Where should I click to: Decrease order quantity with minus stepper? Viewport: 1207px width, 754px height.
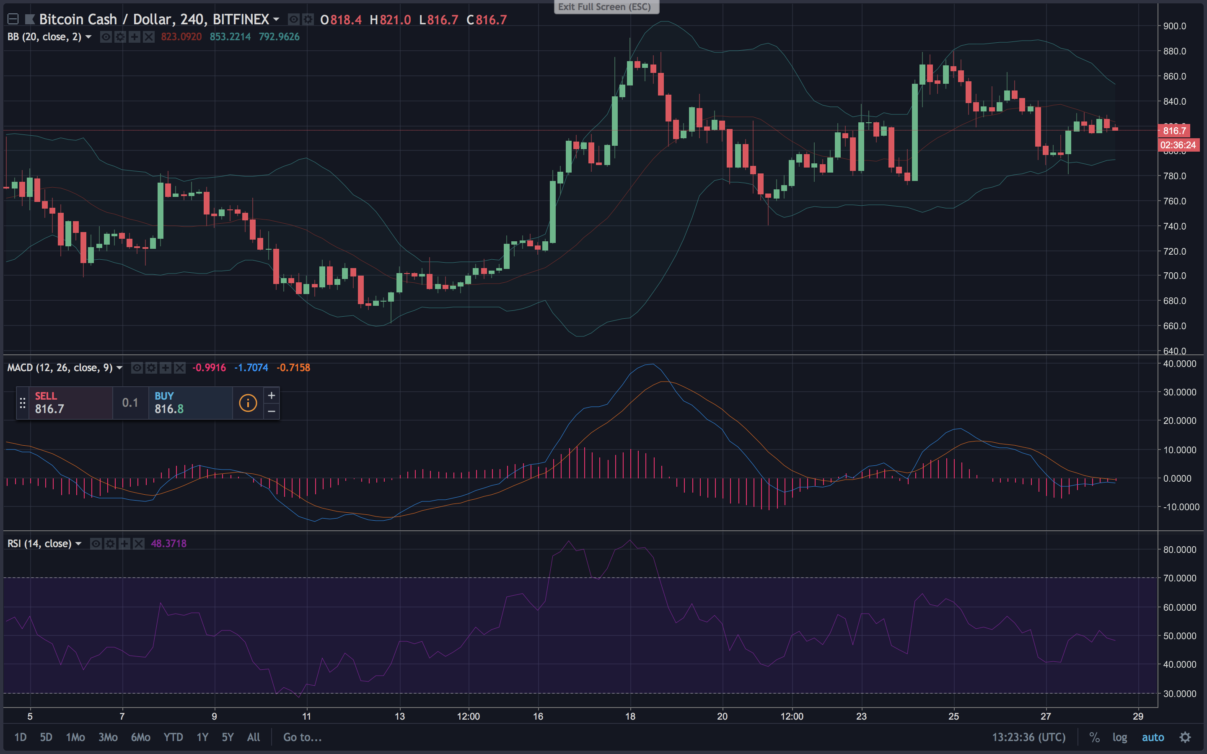tap(271, 411)
